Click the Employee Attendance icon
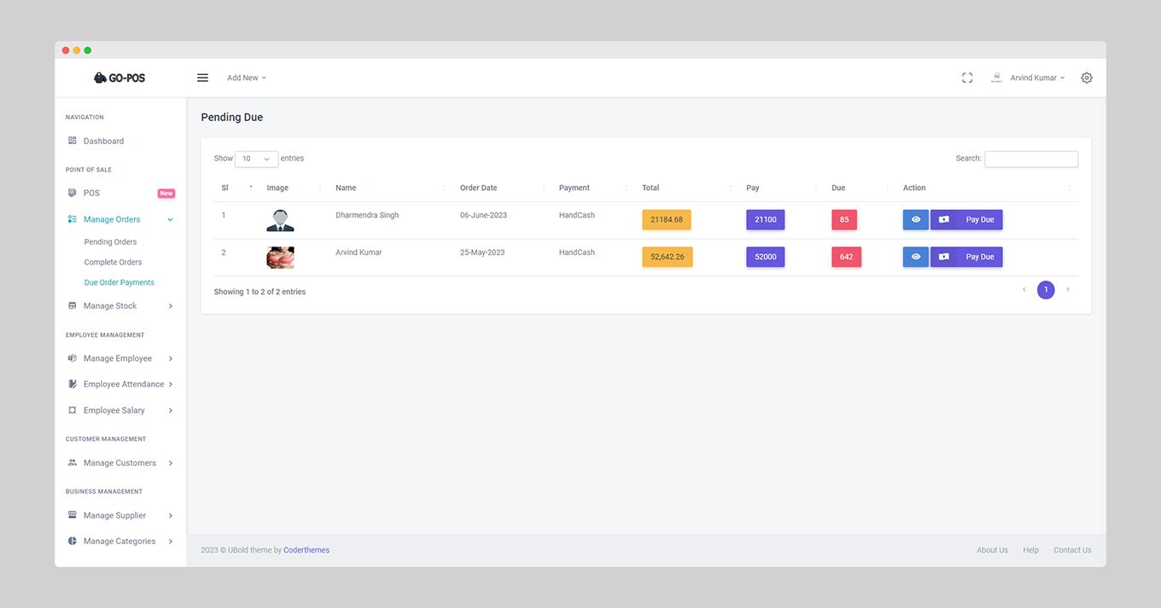Screen dimensions: 1161x608 (73, 384)
